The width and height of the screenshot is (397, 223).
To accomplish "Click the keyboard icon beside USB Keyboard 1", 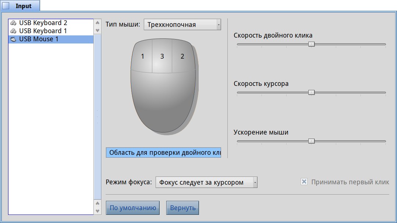I will click(13, 31).
